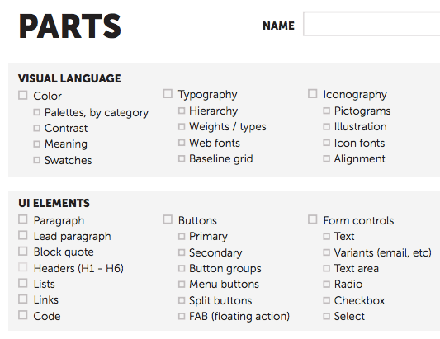Check the Typography checkbox
The height and width of the screenshot is (339, 440).
[168, 94]
